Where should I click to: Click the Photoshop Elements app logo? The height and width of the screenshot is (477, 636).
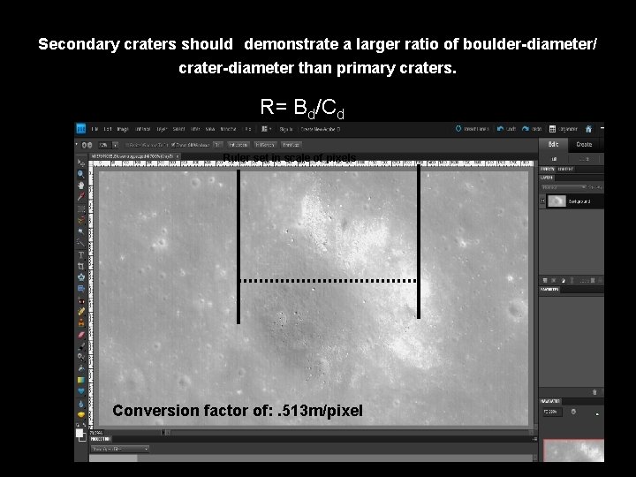[x=81, y=129]
